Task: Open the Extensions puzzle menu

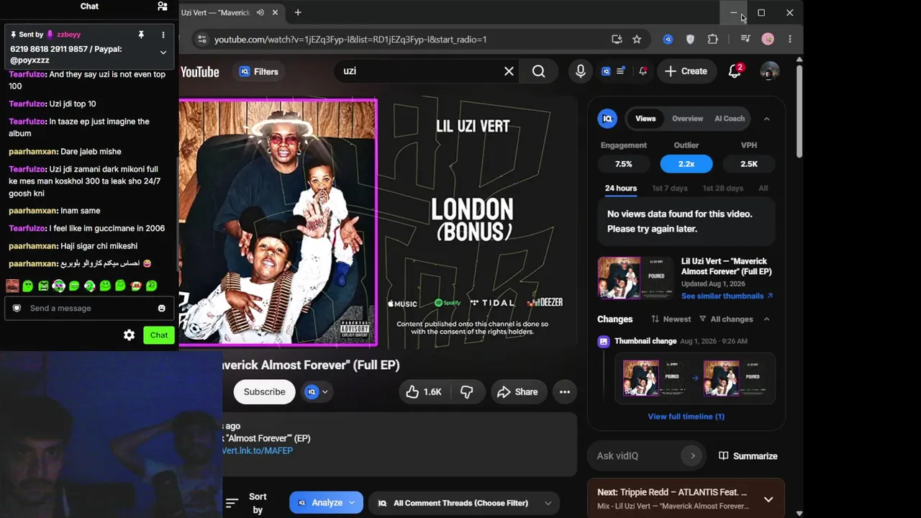Action: click(x=713, y=40)
